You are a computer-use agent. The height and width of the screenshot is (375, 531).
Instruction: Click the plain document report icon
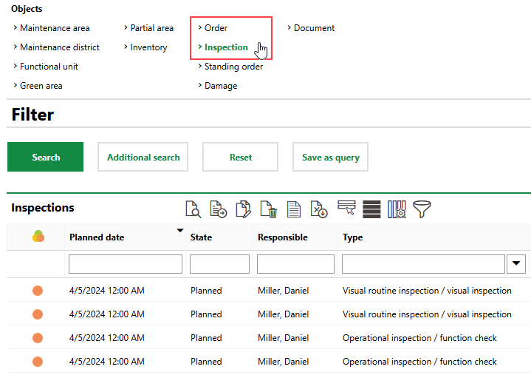[294, 209]
